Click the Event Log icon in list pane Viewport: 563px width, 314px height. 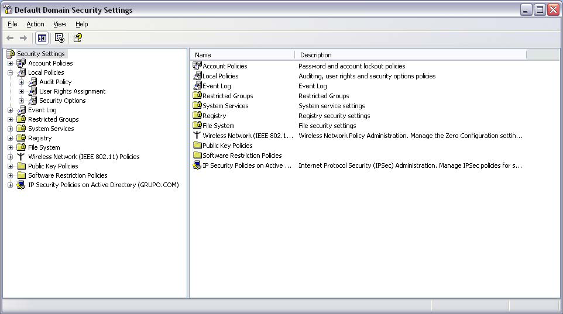tap(197, 86)
